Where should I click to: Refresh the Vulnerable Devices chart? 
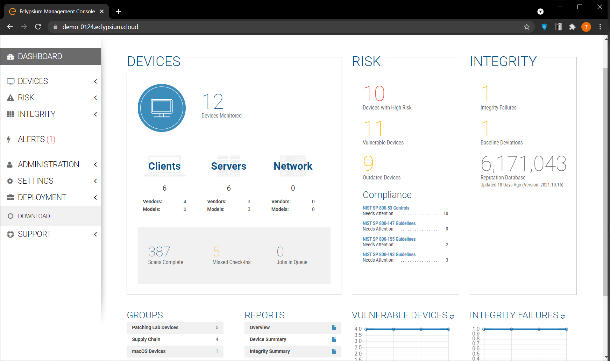(452, 316)
